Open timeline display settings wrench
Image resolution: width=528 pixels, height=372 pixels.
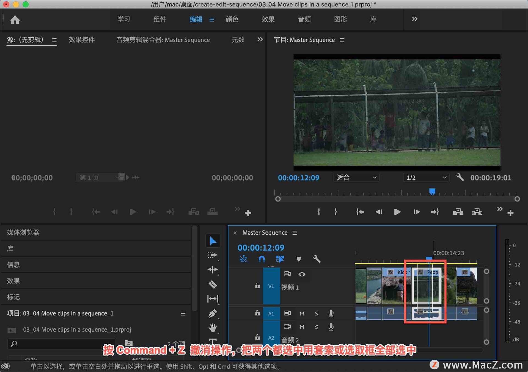pos(317,259)
